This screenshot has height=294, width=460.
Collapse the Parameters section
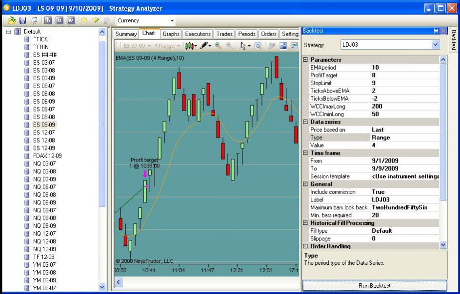click(x=305, y=60)
